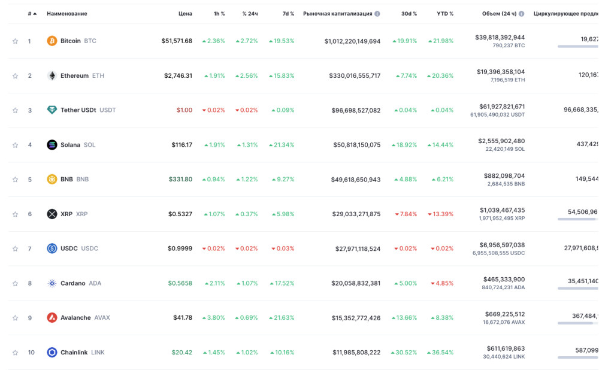Image resolution: width=602 pixels, height=370 pixels.
Task: Toggle watchlist star for Tether USDt
Action: (x=15, y=110)
